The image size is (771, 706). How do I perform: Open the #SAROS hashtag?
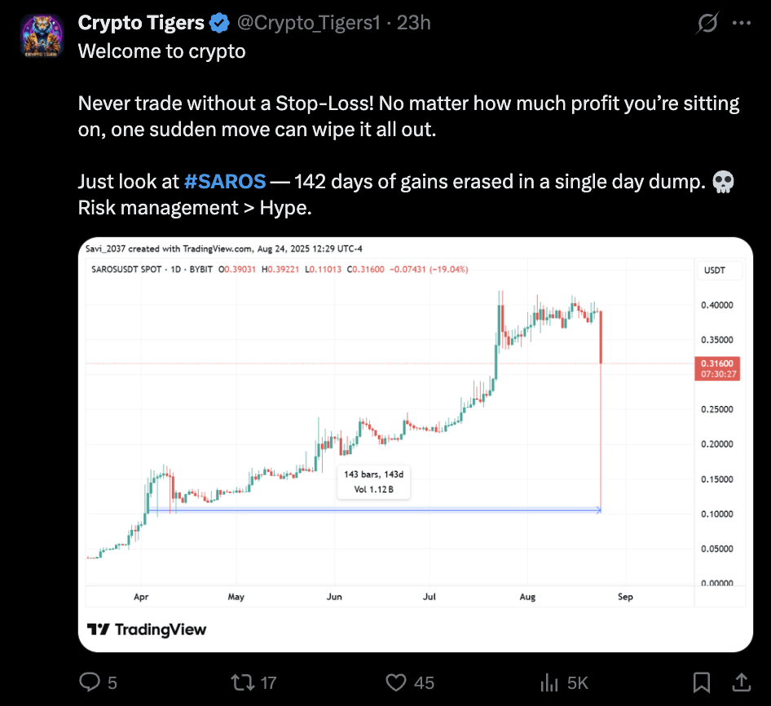(x=224, y=181)
